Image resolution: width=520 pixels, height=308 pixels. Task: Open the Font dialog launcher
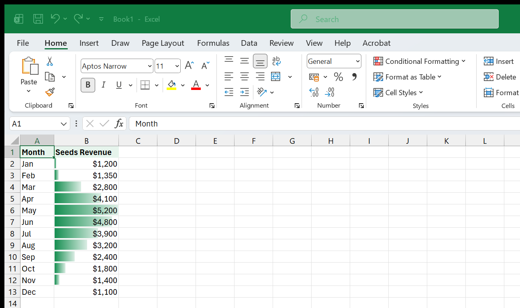[x=212, y=106]
